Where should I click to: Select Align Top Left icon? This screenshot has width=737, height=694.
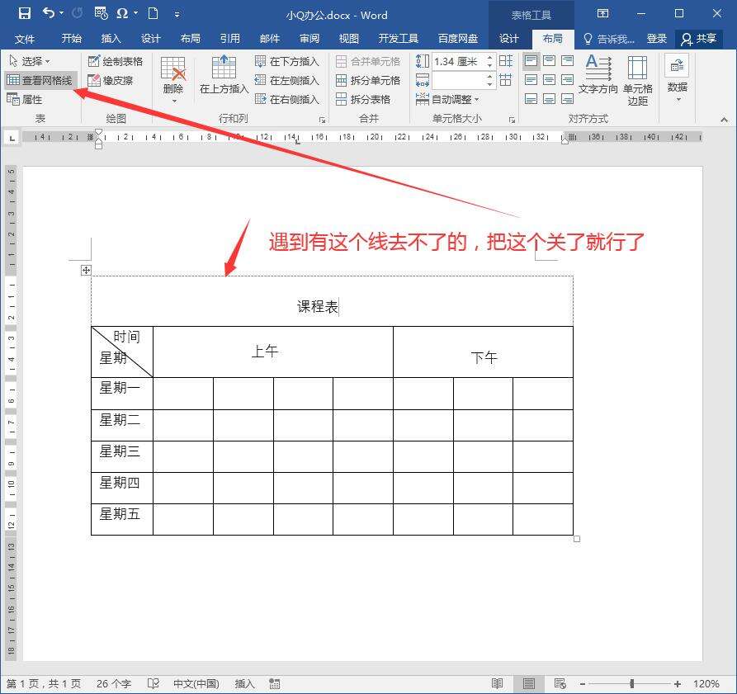pos(531,60)
